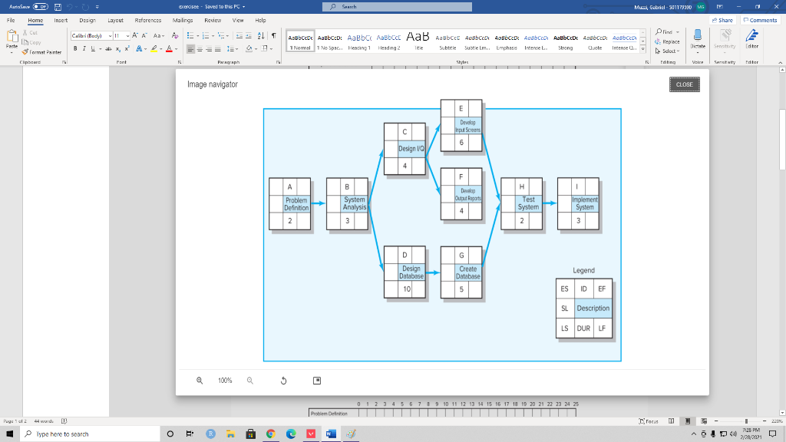
Task: Click the Bold formatting icon
Action: point(75,48)
